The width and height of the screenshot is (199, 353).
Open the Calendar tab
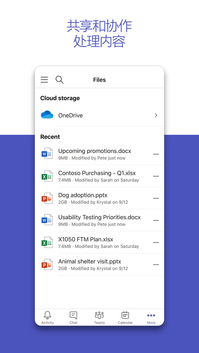[x=125, y=317]
